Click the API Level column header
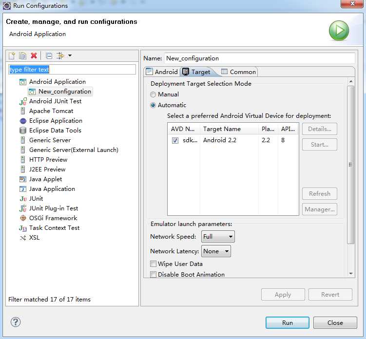The image size is (366, 339). [288, 129]
